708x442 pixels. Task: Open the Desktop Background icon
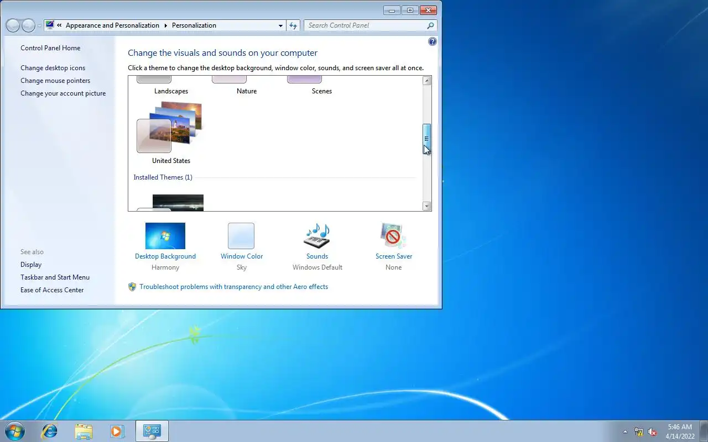[165, 236]
